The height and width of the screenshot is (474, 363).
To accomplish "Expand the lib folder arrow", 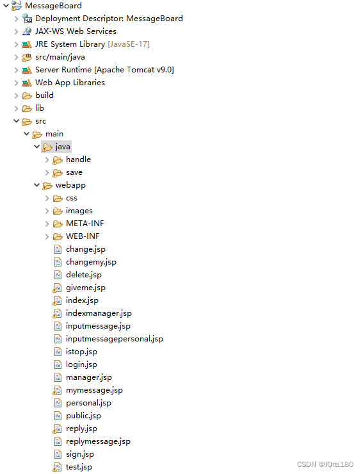I will coord(16,108).
